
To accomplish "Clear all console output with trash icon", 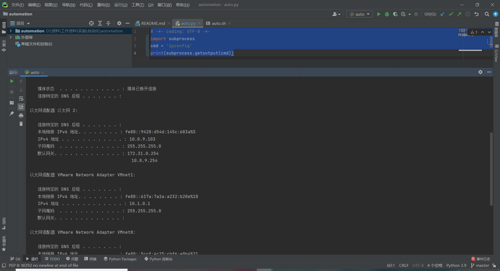I will (21, 124).
